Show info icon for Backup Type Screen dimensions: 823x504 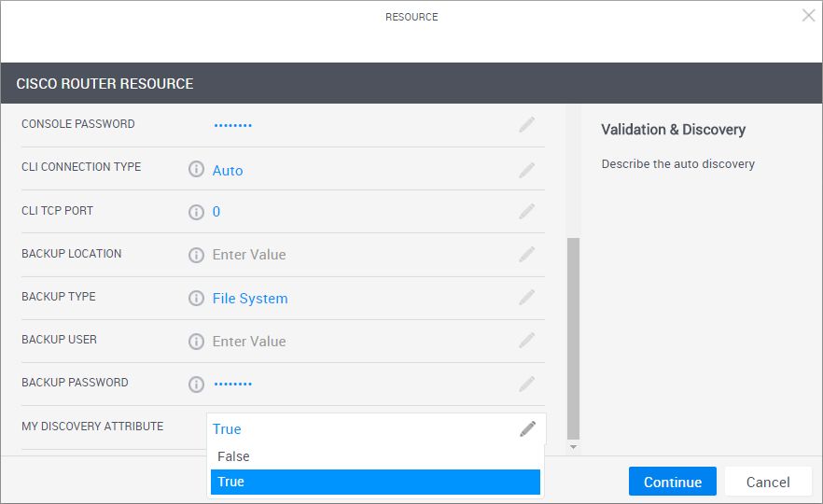pyautogui.click(x=196, y=299)
